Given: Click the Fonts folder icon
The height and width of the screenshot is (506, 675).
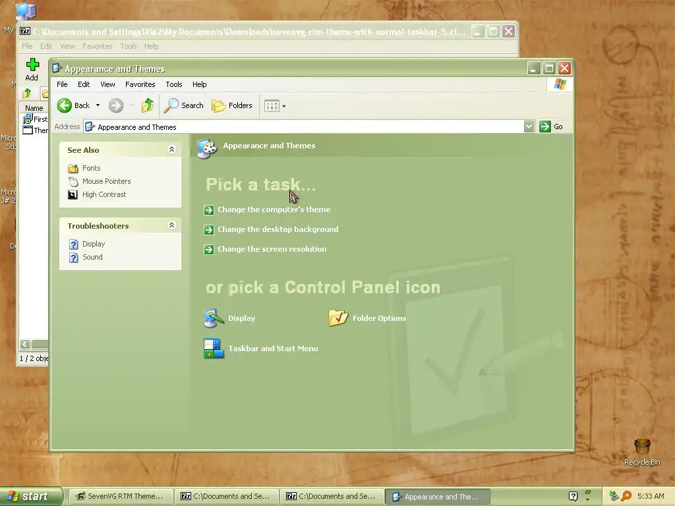Looking at the screenshot, I should coord(73,168).
